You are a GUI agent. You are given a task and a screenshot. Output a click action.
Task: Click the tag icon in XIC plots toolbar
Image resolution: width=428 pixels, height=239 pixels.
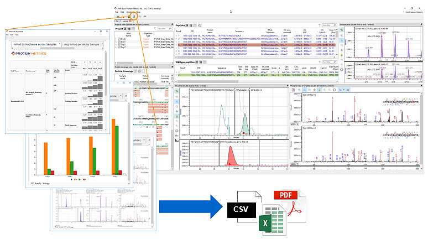click(177, 91)
